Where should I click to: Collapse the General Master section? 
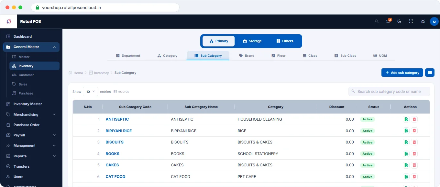click(31, 47)
